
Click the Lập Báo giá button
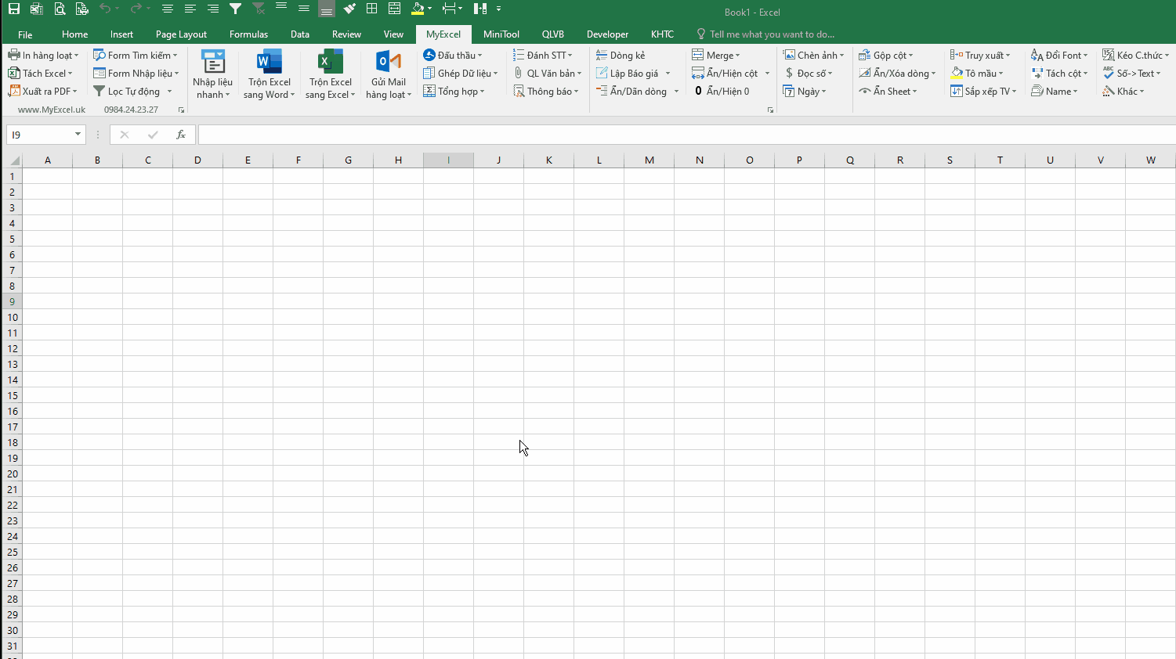pyautogui.click(x=634, y=73)
